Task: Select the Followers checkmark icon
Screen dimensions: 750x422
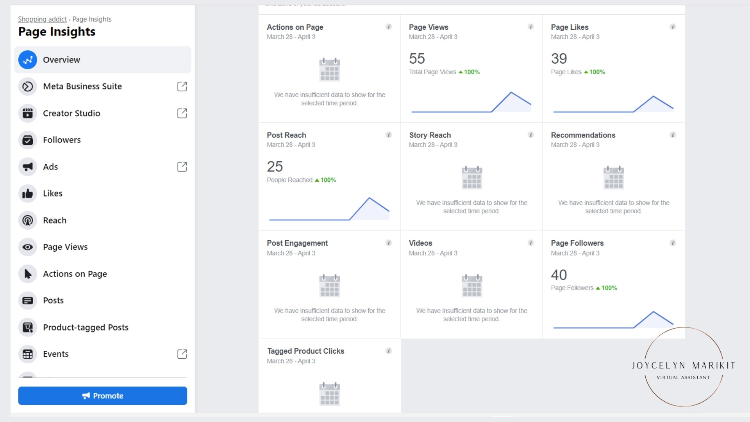Action: pos(27,140)
